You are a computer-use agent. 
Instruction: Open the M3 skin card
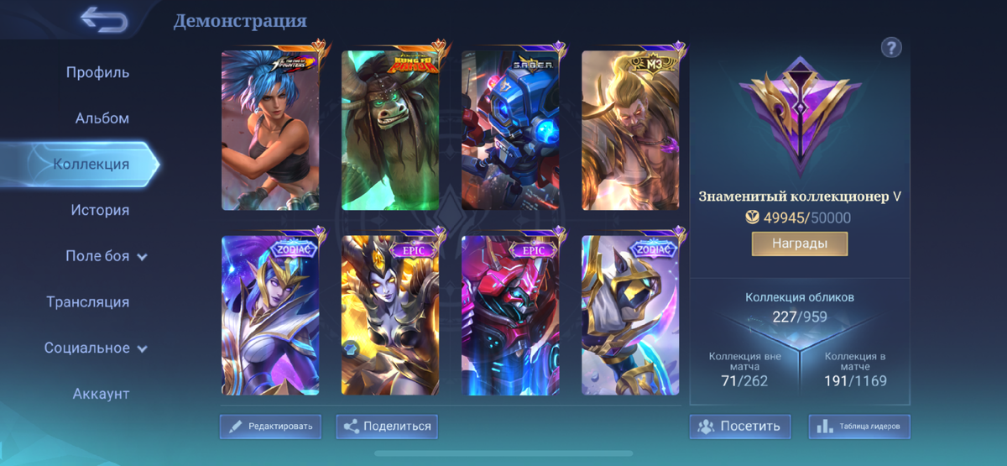coord(630,130)
